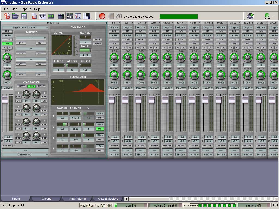Click the red audio capture record button
This screenshot has height=209, width=279.
tap(102, 16)
